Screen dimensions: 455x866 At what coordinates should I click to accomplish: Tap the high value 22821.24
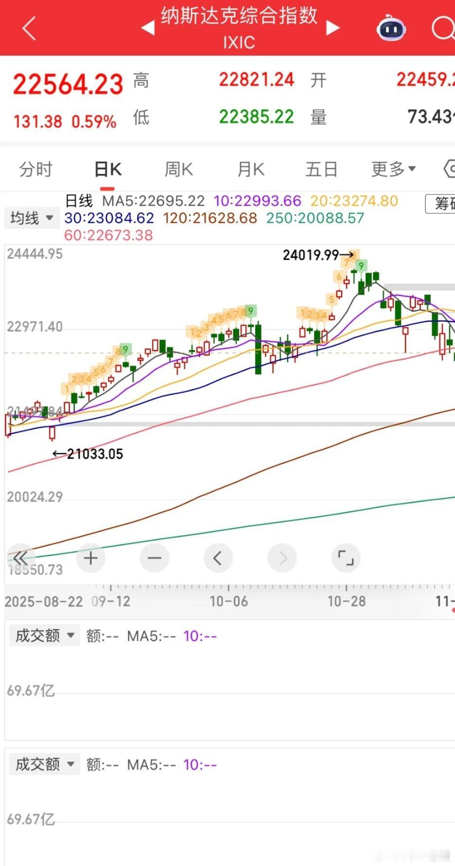tap(256, 79)
